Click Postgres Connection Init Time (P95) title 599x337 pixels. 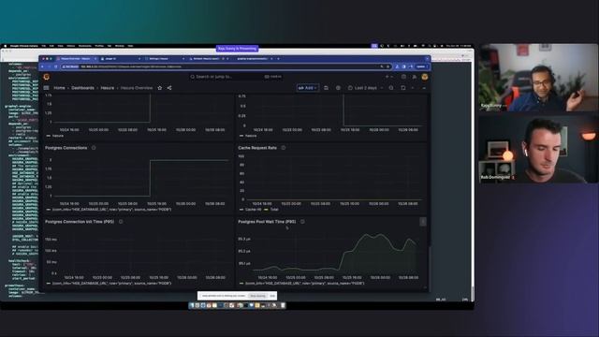coord(80,222)
